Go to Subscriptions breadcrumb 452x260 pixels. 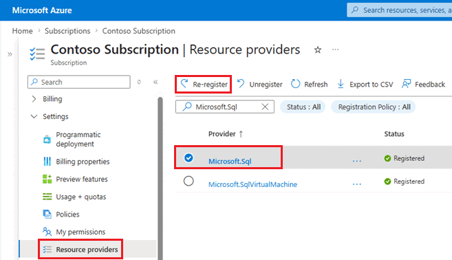click(x=67, y=31)
